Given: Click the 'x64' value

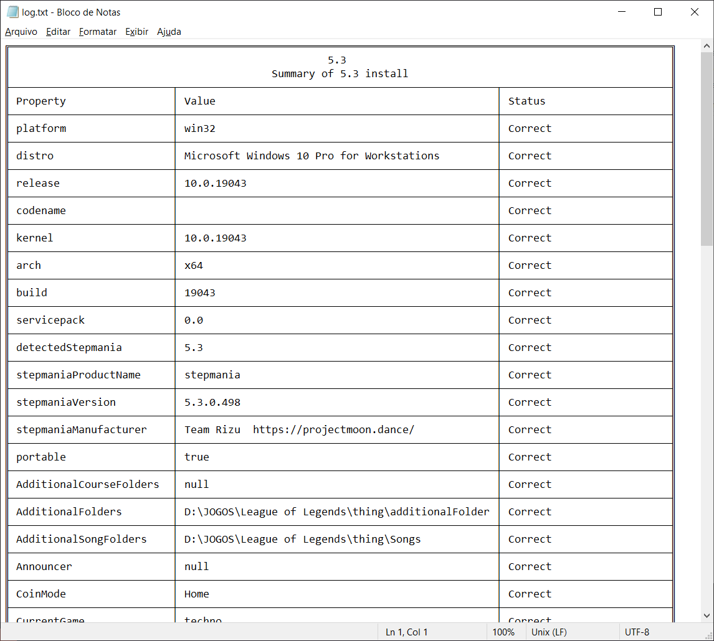Looking at the screenshot, I should pyautogui.click(x=194, y=265).
